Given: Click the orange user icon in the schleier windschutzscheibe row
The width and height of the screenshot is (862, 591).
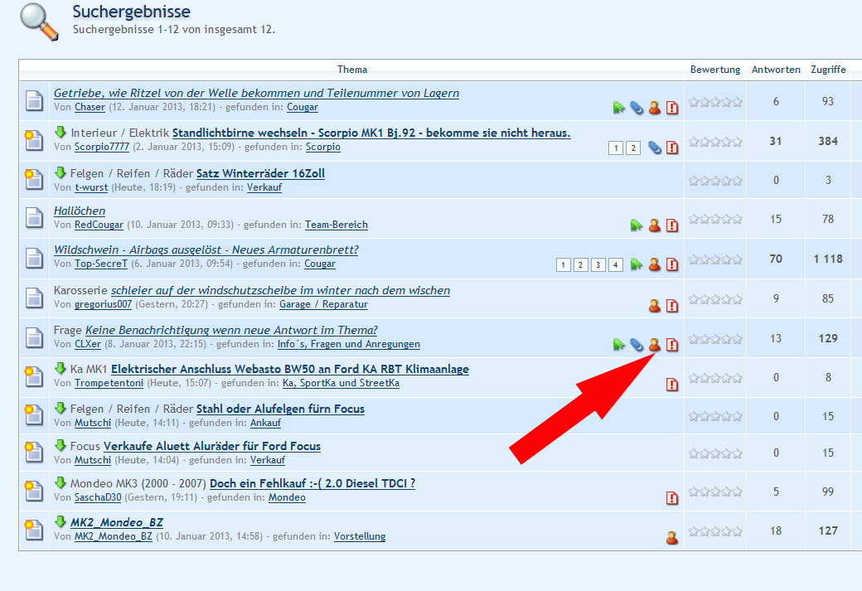Looking at the screenshot, I should pyautogui.click(x=654, y=306).
